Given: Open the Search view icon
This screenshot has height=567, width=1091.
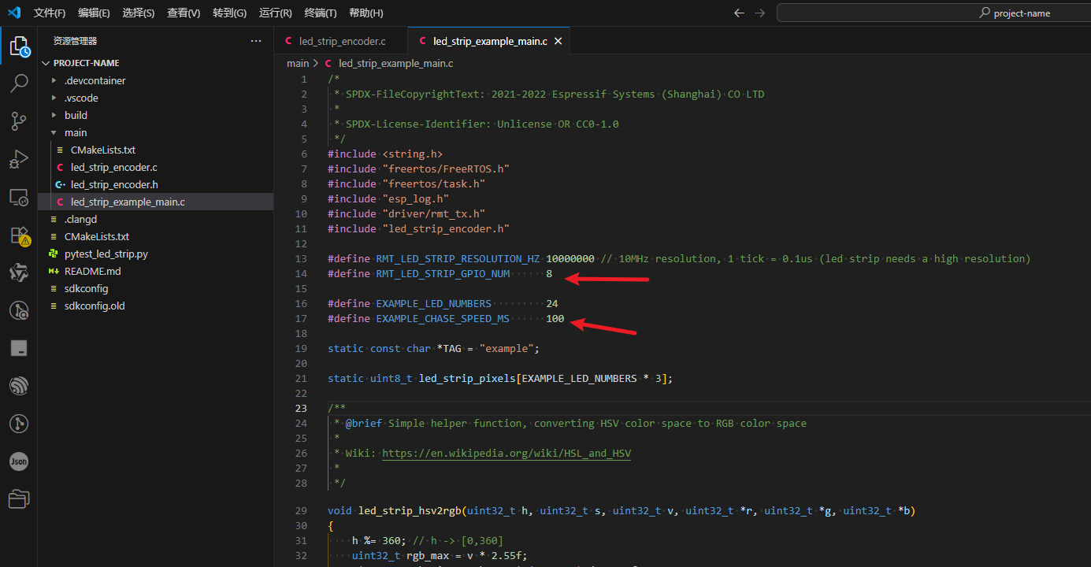Looking at the screenshot, I should (19, 83).
